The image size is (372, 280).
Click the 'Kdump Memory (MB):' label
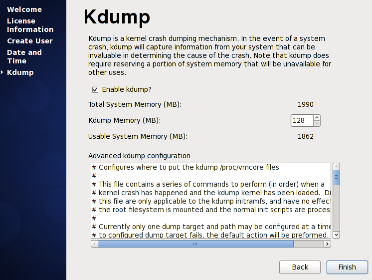coord(125,120)
